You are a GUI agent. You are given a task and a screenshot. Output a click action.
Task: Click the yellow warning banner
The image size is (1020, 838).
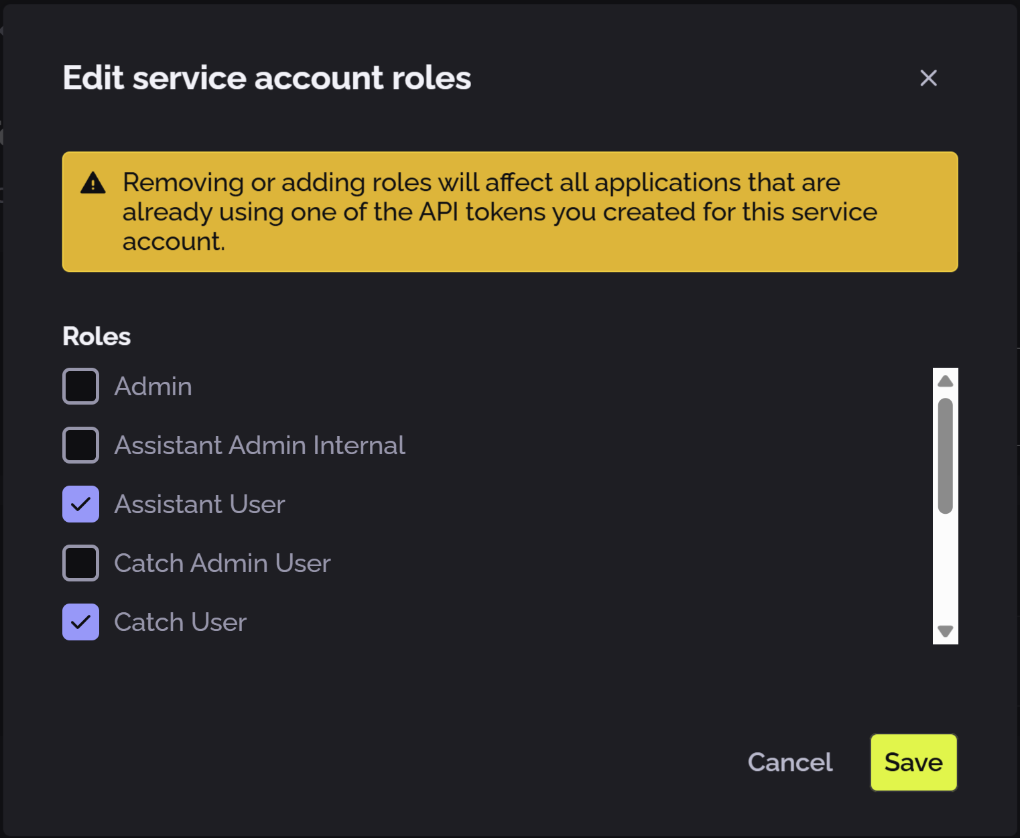(x=510, y=211)
